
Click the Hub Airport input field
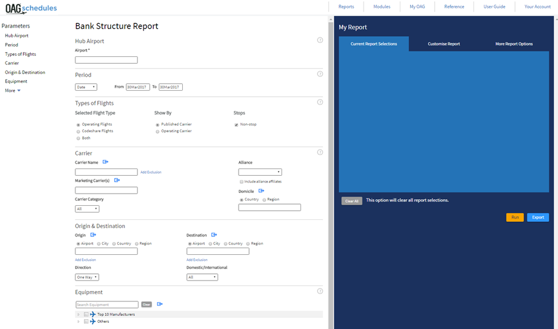pyautogui.click(x=107, y=60)
